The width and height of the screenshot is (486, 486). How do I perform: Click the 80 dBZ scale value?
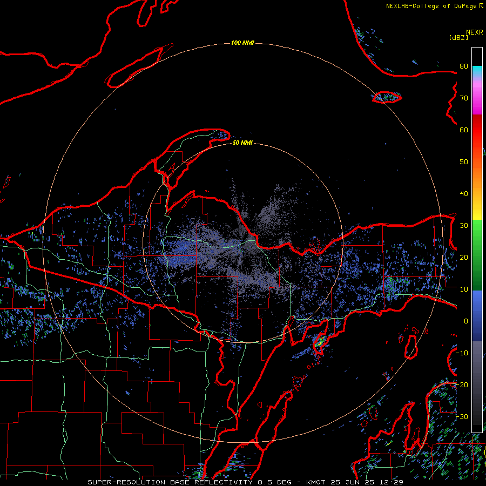[x=464, y=66]
